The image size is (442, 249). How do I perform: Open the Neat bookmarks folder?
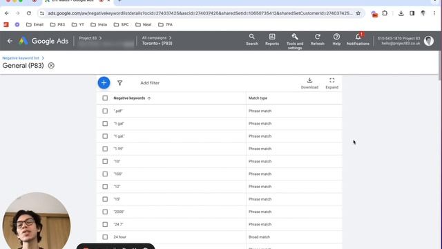(x=143, y=25)
